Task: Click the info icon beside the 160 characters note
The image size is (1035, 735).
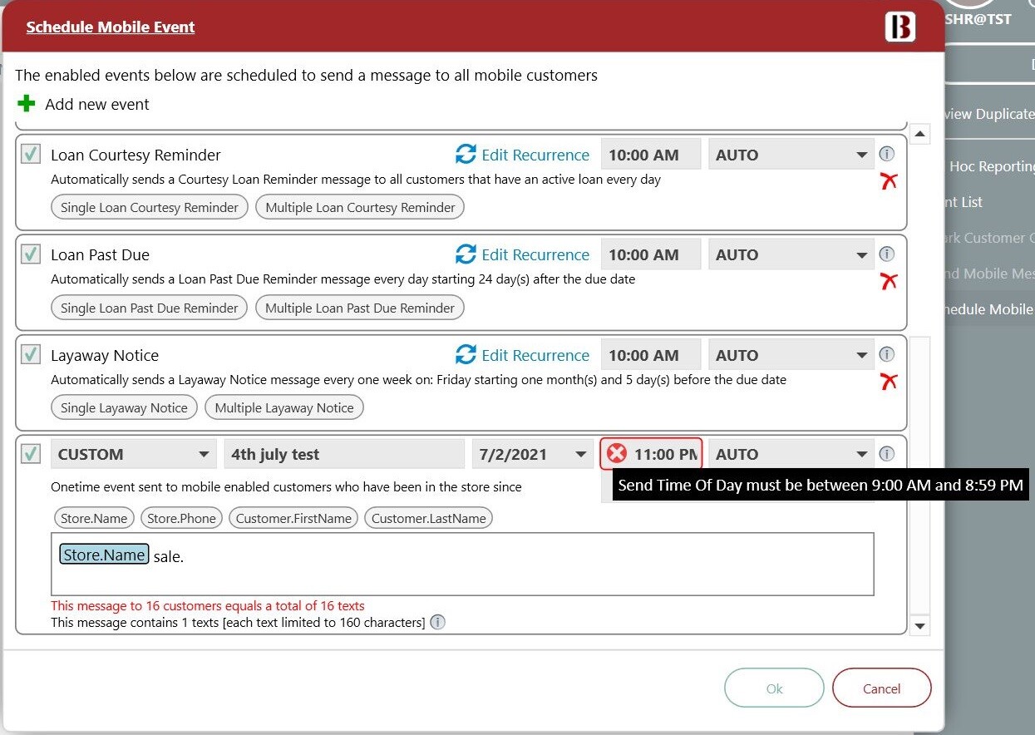Action: click(x=437, y=622)
